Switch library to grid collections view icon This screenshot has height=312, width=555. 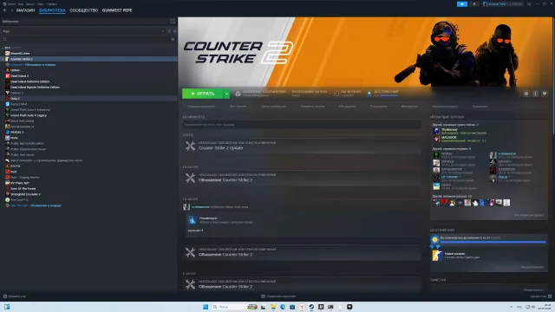point(173,21)
